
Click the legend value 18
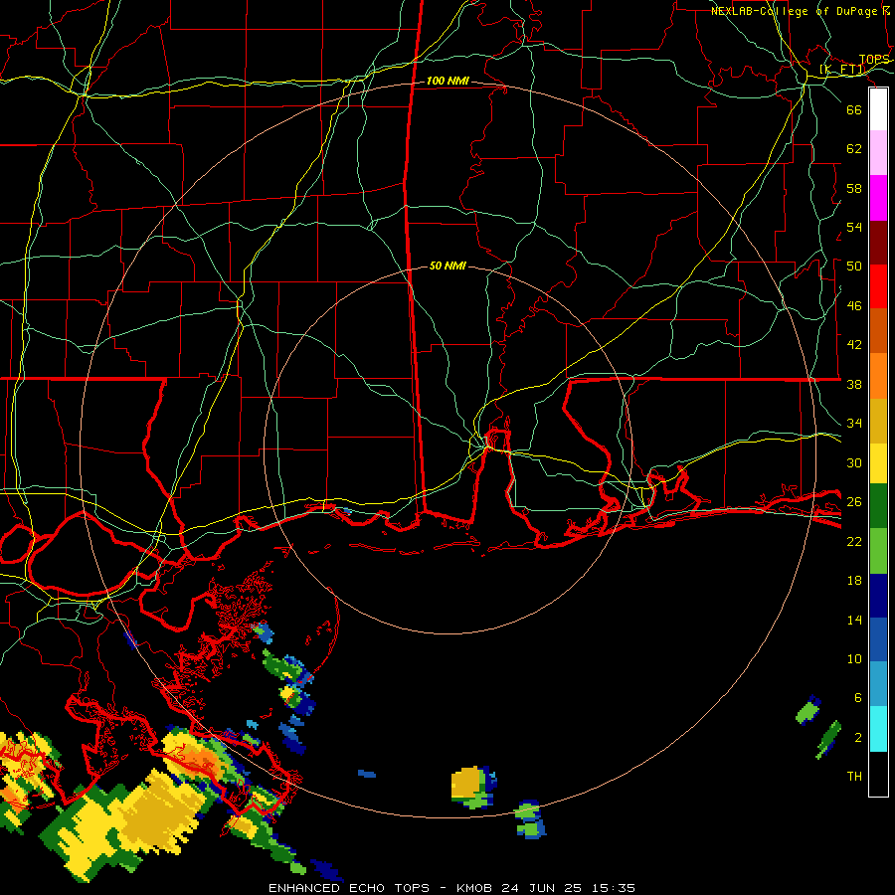854,581
